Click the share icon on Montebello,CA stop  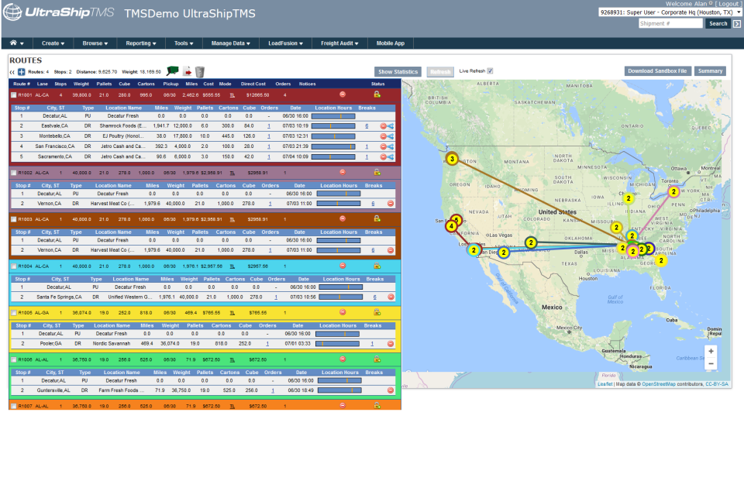point(390,136)
